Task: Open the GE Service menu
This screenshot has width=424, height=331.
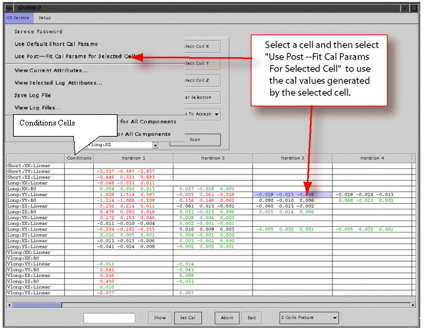Action: (17, 18)
